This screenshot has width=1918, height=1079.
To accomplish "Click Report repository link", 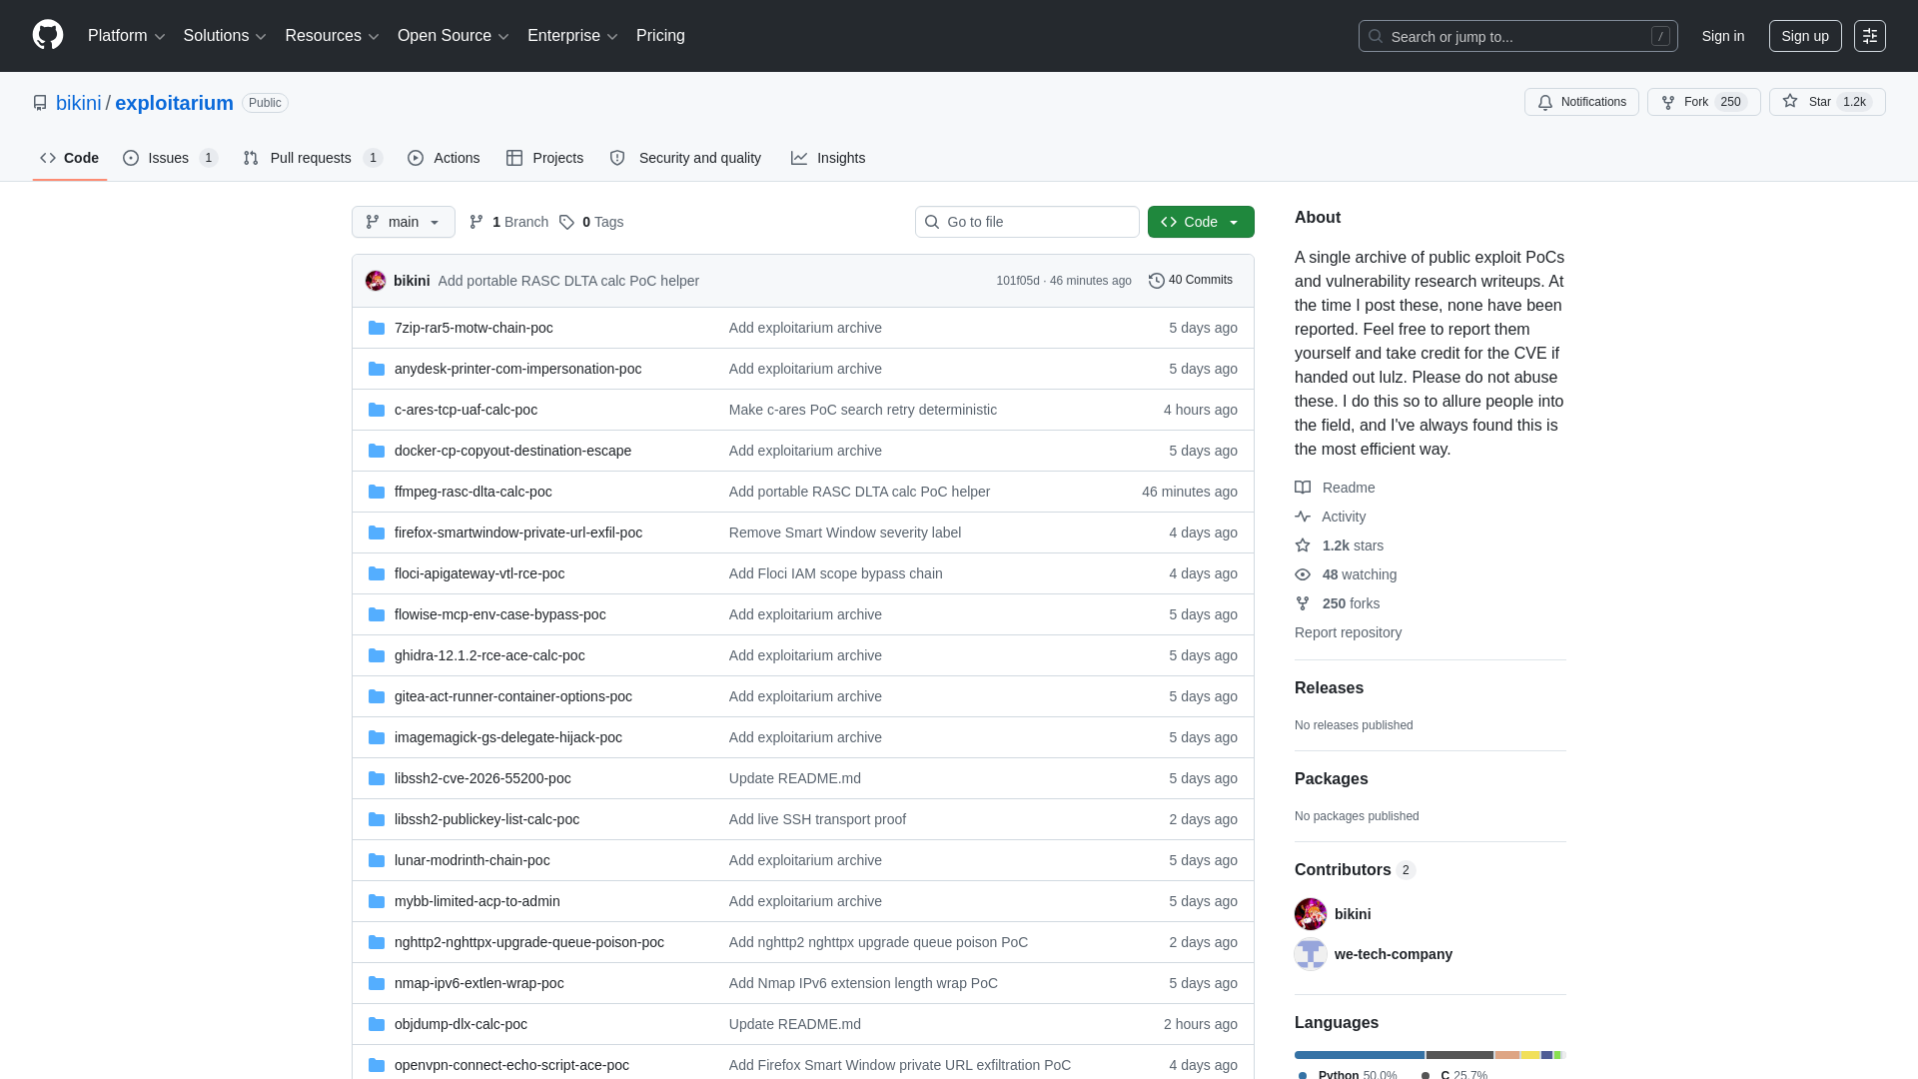I will pyautogui.click(x=1348, y=632).
